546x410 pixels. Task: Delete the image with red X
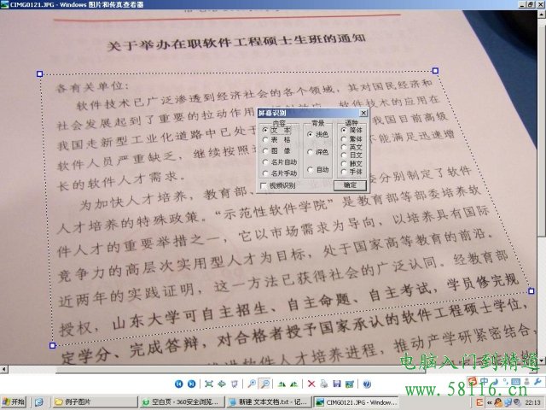point(312,384)
